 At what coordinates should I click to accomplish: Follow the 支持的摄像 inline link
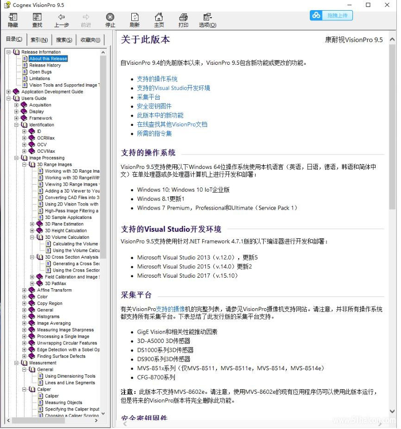click(170, 309)
